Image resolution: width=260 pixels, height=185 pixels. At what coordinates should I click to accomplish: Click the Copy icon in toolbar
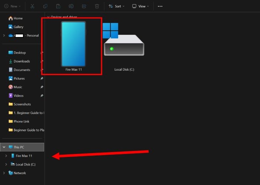pyautogui.click(x=45, y=6)
